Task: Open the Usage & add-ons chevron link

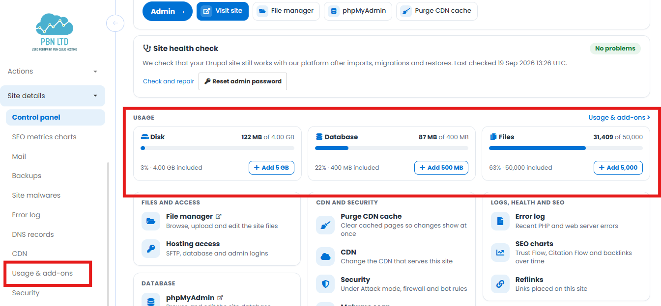Action: tap(619, 118)
